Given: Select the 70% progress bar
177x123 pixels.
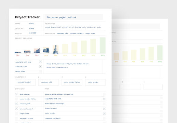Looking at the screenshot, I should point(74,48).
